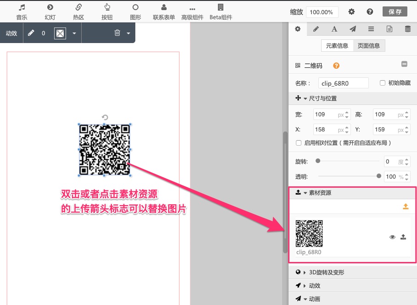Add a 热区 hotspot link
This screenshot has height=305, width=417.
point(78,12)
